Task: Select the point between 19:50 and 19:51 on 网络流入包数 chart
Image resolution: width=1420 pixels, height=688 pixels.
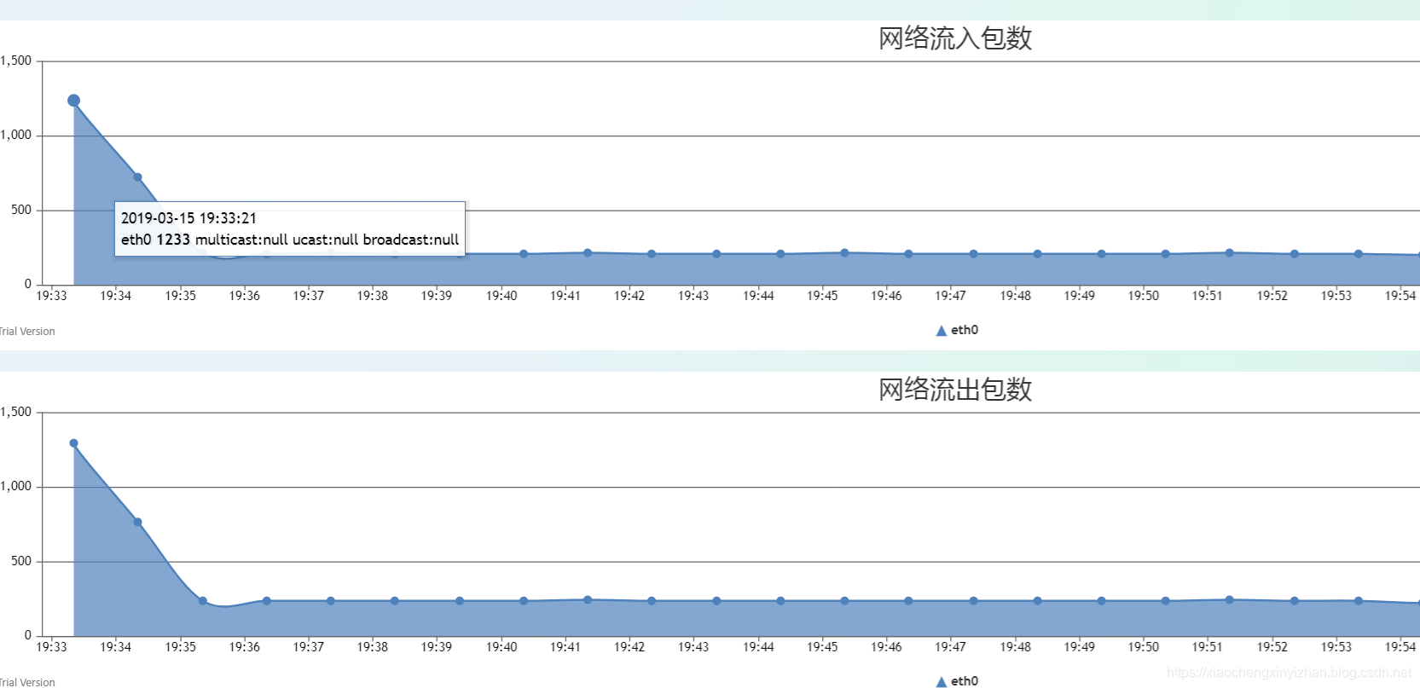Action: click(x=1165, y=254)
